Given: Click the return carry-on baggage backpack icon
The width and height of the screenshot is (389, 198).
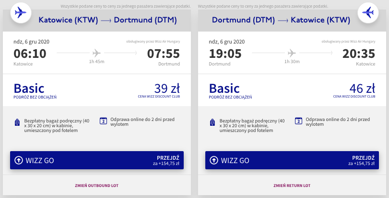Looking at the screenshot, I should pyautogui.click(x=213, y=122).
